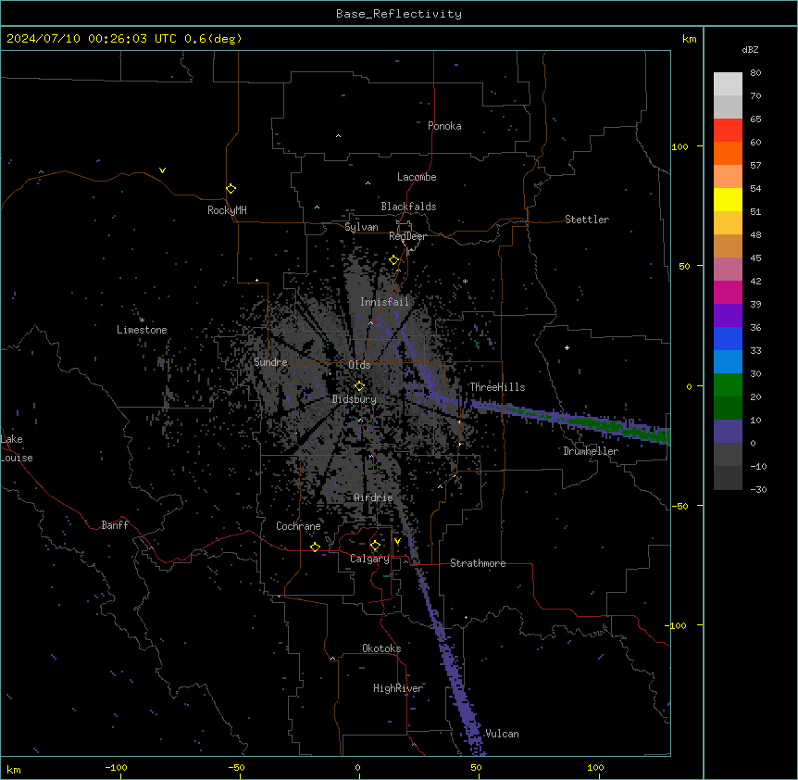
Task: Select the Drumheller label
Action: coord(591,451)
